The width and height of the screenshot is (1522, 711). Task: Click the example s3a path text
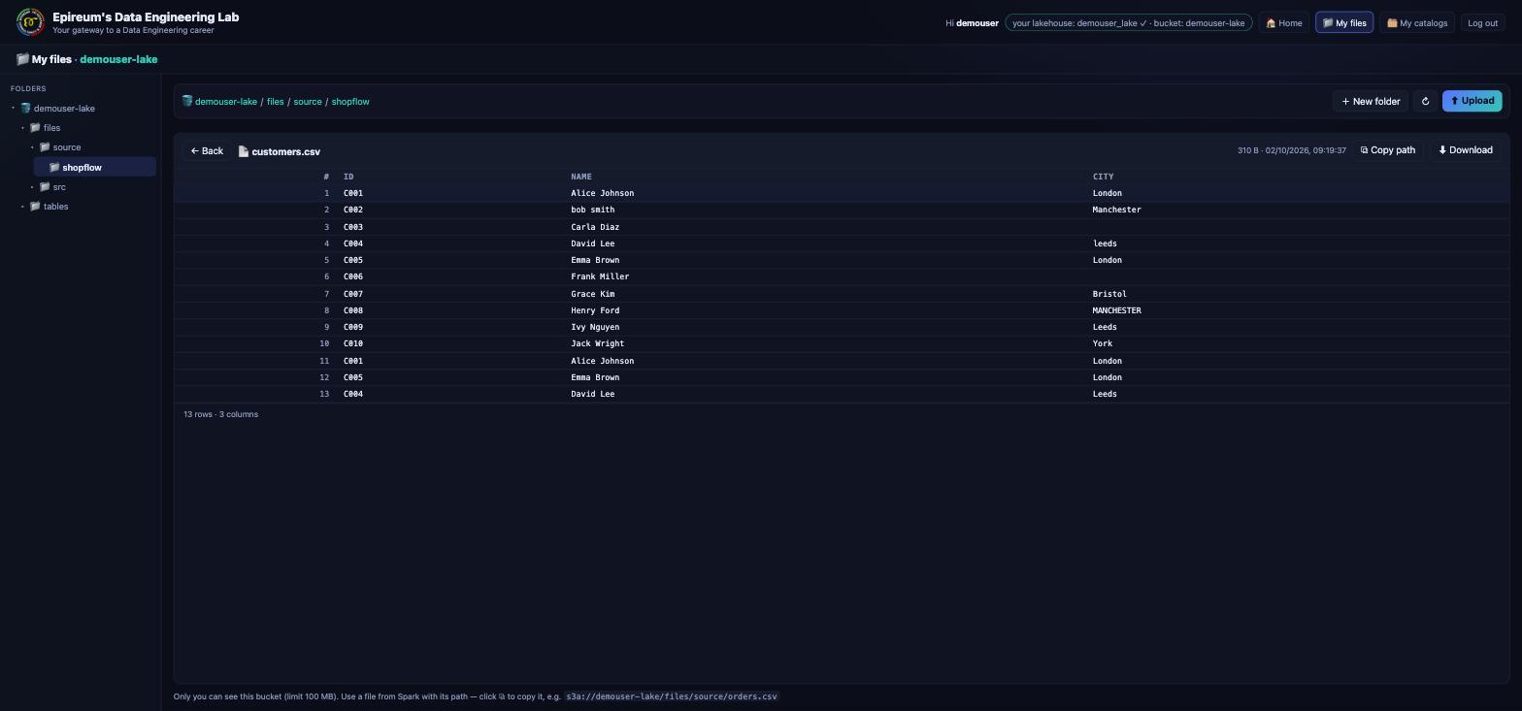(672, 696)
